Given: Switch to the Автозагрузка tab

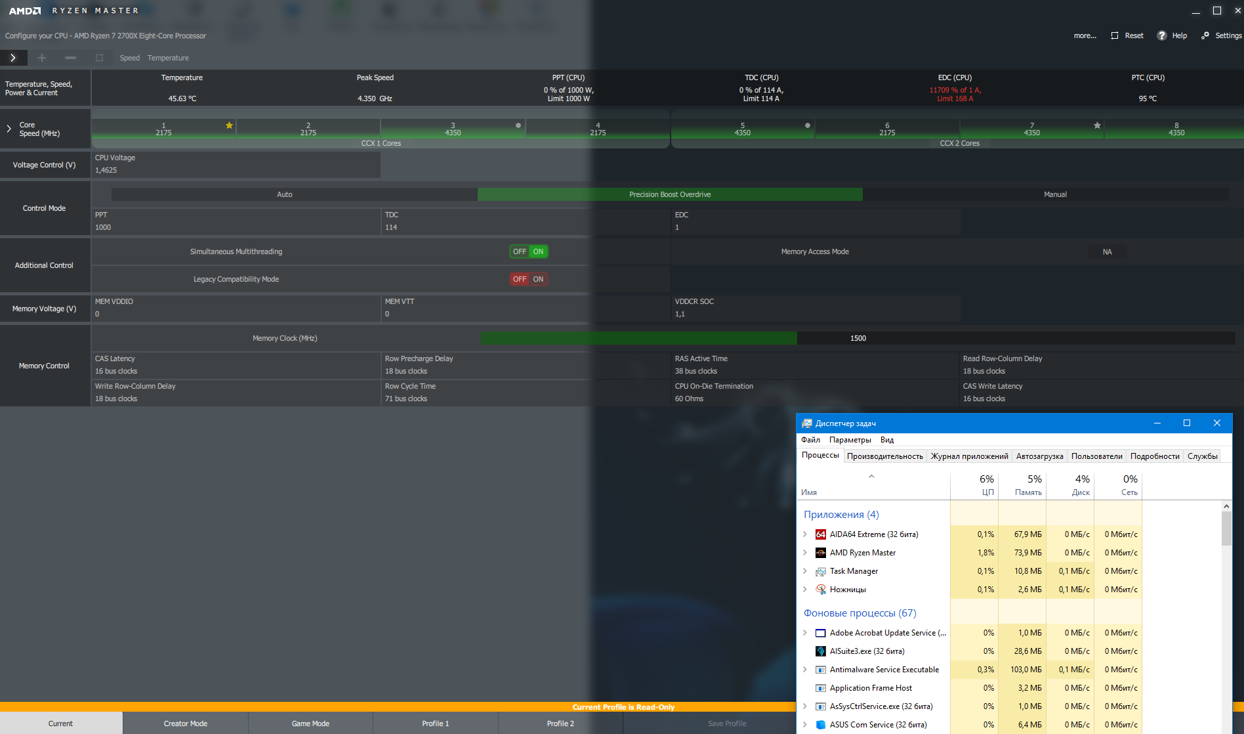Looking at the screenshot, I should (x=1040, y=456).
